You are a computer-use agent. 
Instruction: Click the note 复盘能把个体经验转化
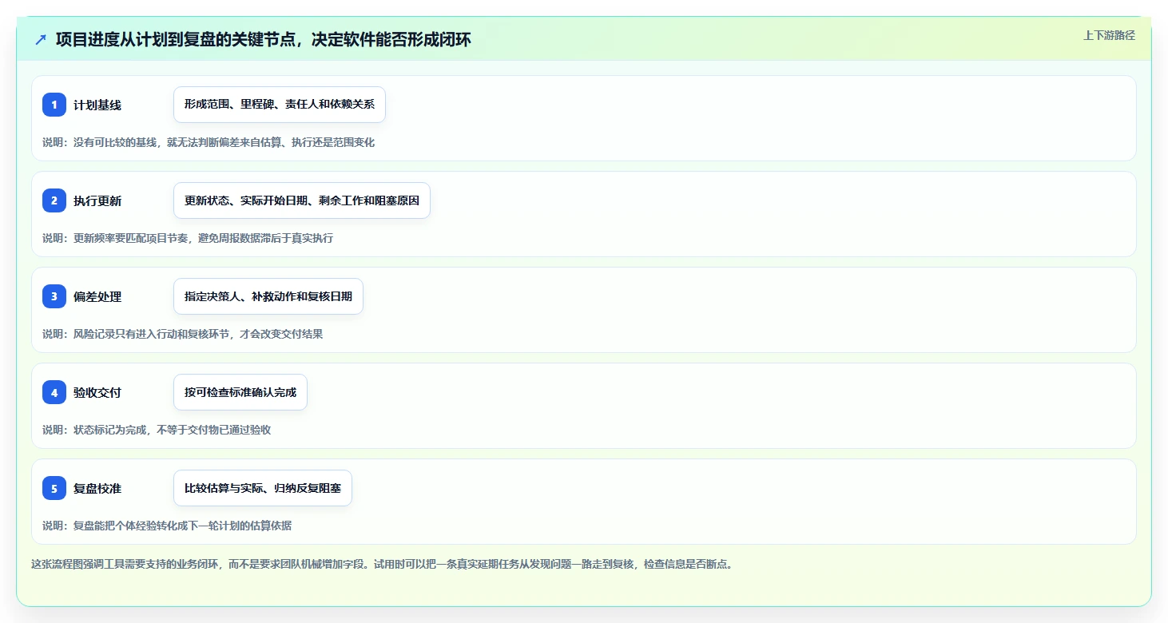coord(167,526)
